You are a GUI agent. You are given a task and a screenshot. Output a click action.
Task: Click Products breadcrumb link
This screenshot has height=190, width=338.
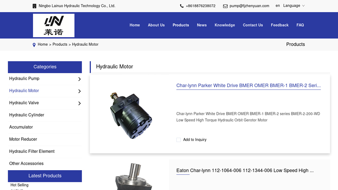60,44
